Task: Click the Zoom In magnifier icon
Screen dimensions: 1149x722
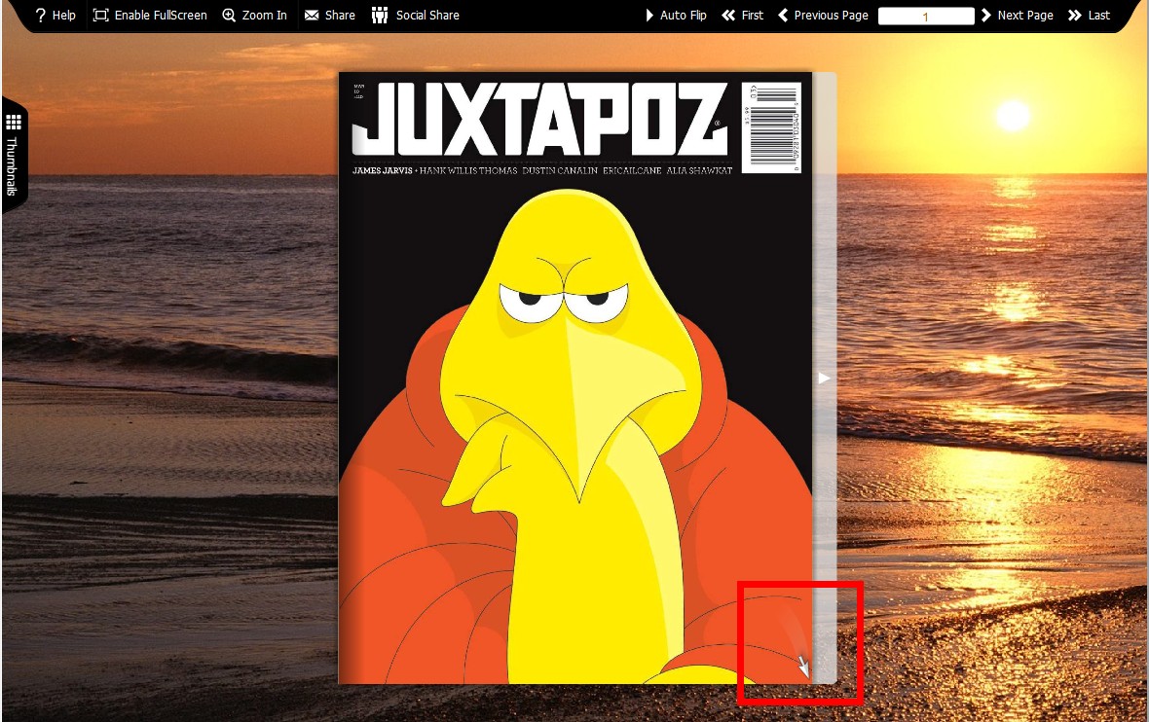Action: click(x=230, y=16)
